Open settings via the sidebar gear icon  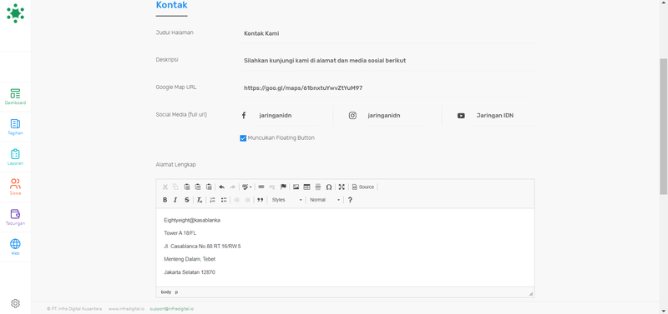pyautogui.click(x=15, y=303)
